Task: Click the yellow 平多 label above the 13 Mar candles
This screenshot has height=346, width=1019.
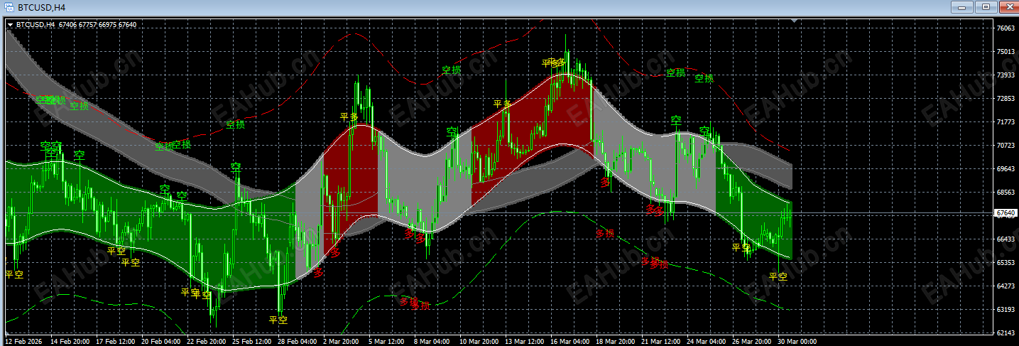Action: pyautogui.click(x=503, y=104)
